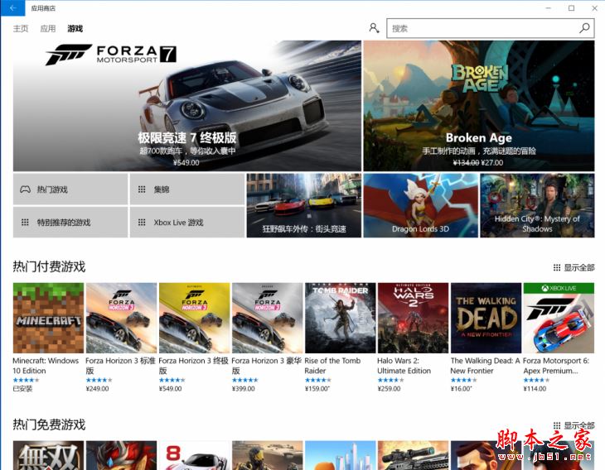Image resolution: width=605 pixels, height=470 pixels.
Task: Open the Forza Motorsport 7 banner
Action: pyautogui.click(x=187, y=106)
